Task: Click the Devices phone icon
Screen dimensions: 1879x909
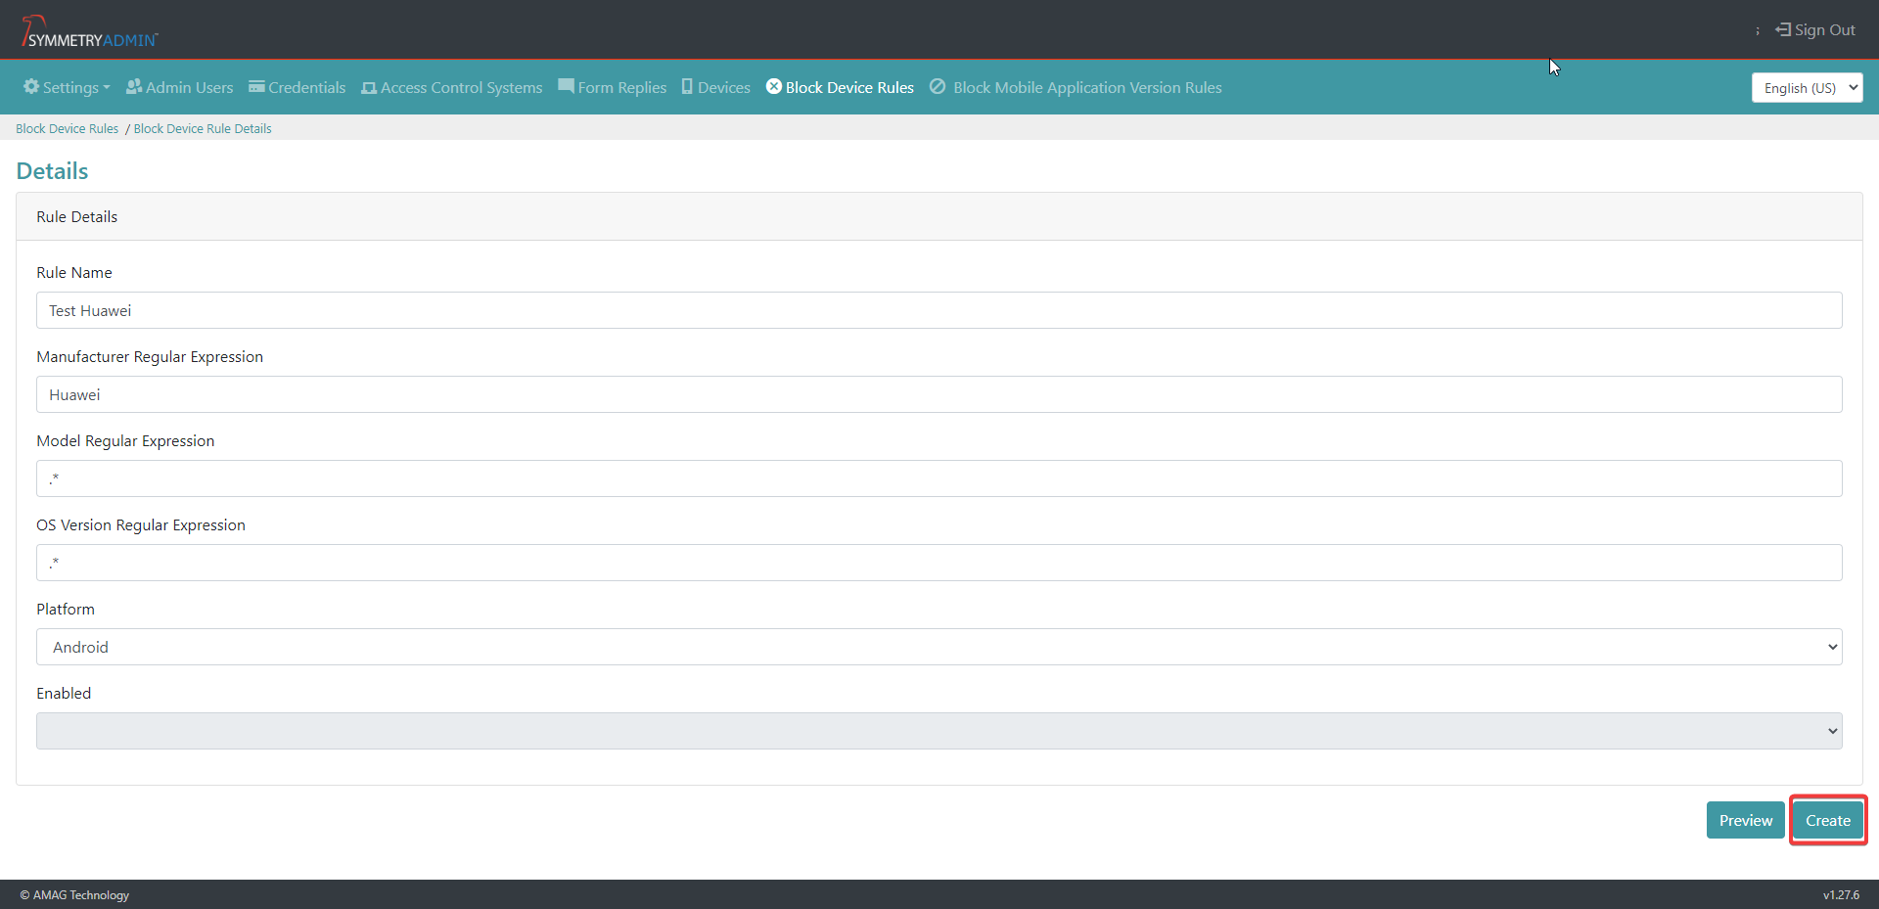Action: pos(687,86)
